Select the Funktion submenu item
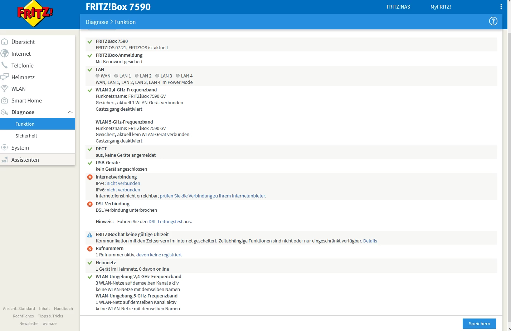The width and height of the screenshot is (511, 331). (38, 124)
